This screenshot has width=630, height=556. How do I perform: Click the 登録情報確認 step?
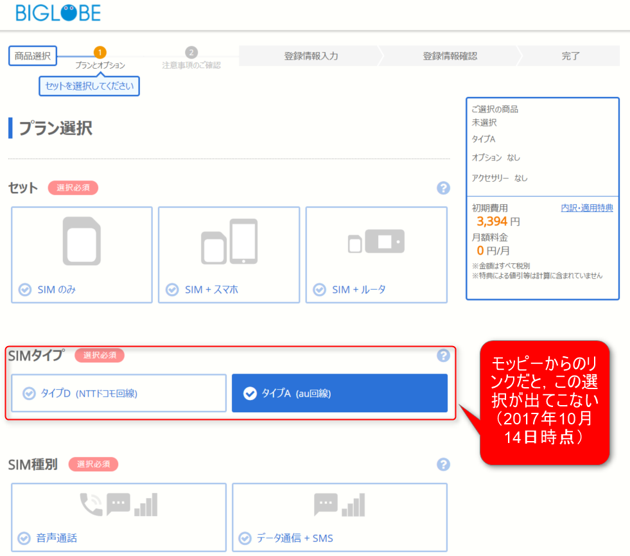[x=450, y=56]
